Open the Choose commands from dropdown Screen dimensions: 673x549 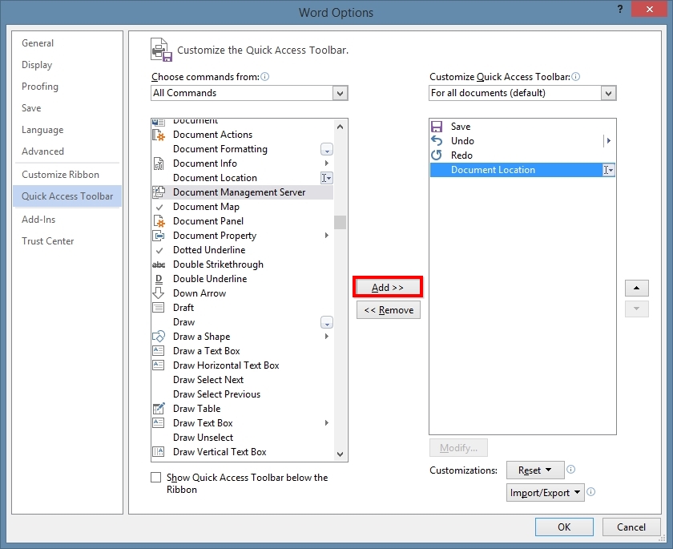coord(340,93)
